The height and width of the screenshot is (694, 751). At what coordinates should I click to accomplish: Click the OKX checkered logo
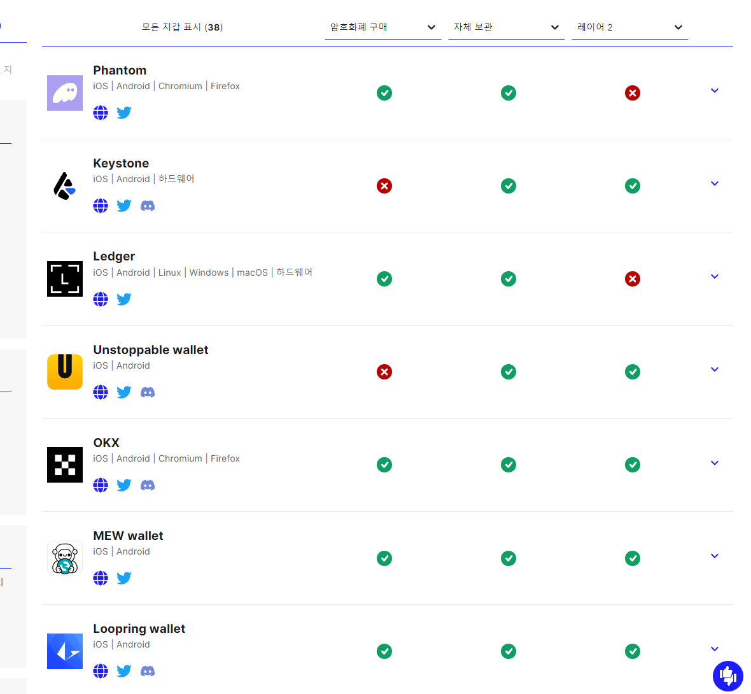(x=65, y=465)
